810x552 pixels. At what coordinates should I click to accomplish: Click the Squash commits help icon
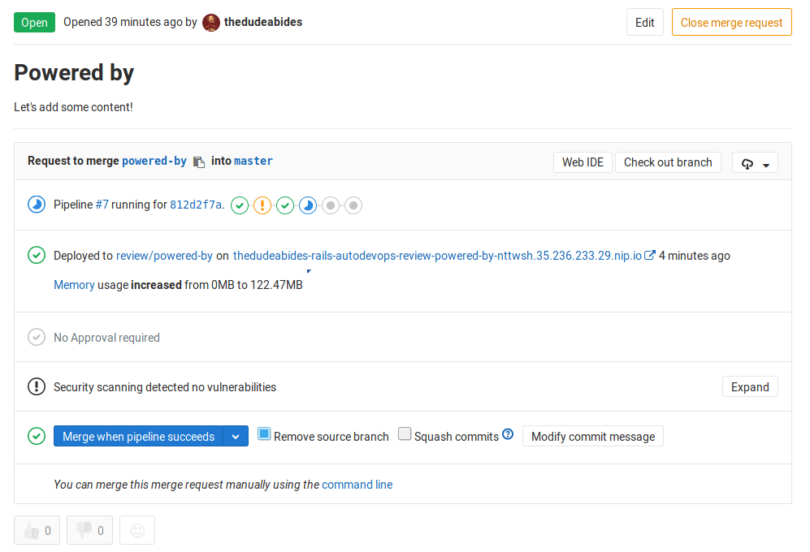508,435
